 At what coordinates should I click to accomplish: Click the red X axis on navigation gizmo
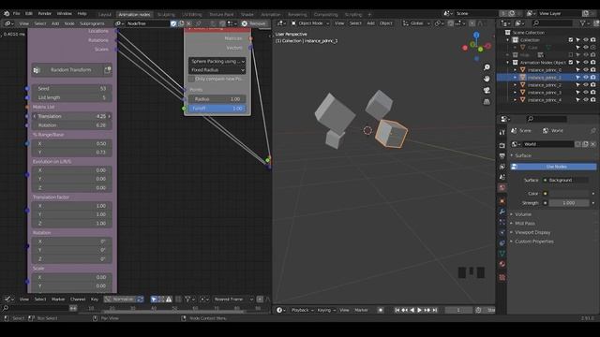pos(465,48)
